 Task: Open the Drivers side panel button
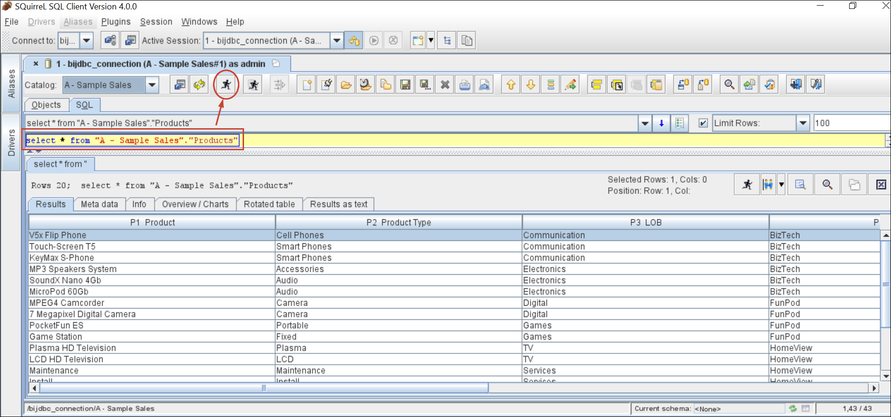[11, 142]
